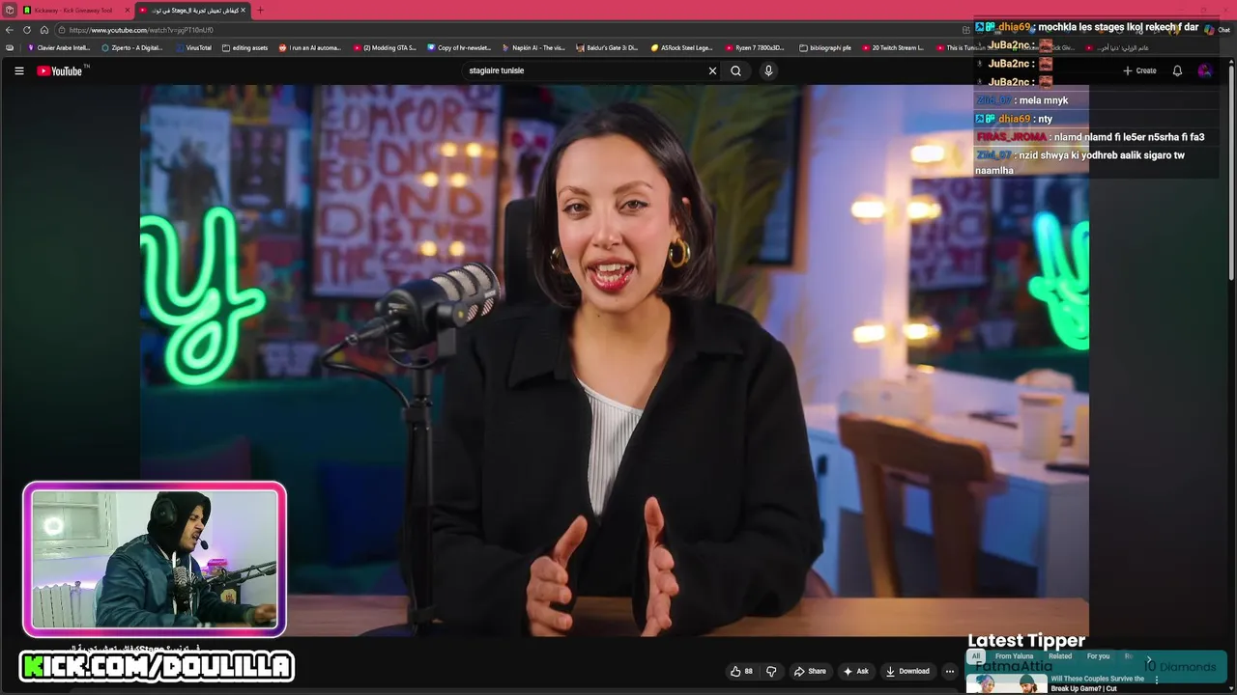1237x695 pixels.
Task: Click the Share button under the video
Action: point(810,671)
